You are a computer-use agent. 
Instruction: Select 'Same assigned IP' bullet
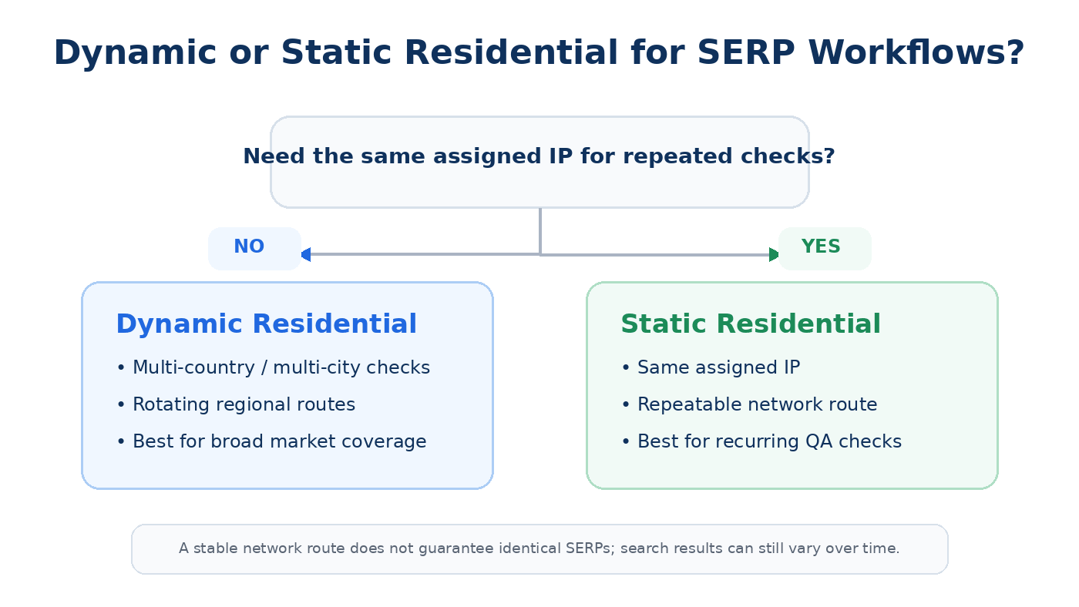tap(711, 368)
